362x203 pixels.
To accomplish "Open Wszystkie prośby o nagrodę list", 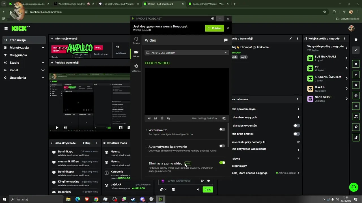I will (x=328, y=48).
